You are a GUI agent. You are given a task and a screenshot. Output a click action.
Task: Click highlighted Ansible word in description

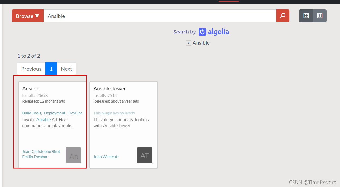pyautogui.click(x=44, y=120)
